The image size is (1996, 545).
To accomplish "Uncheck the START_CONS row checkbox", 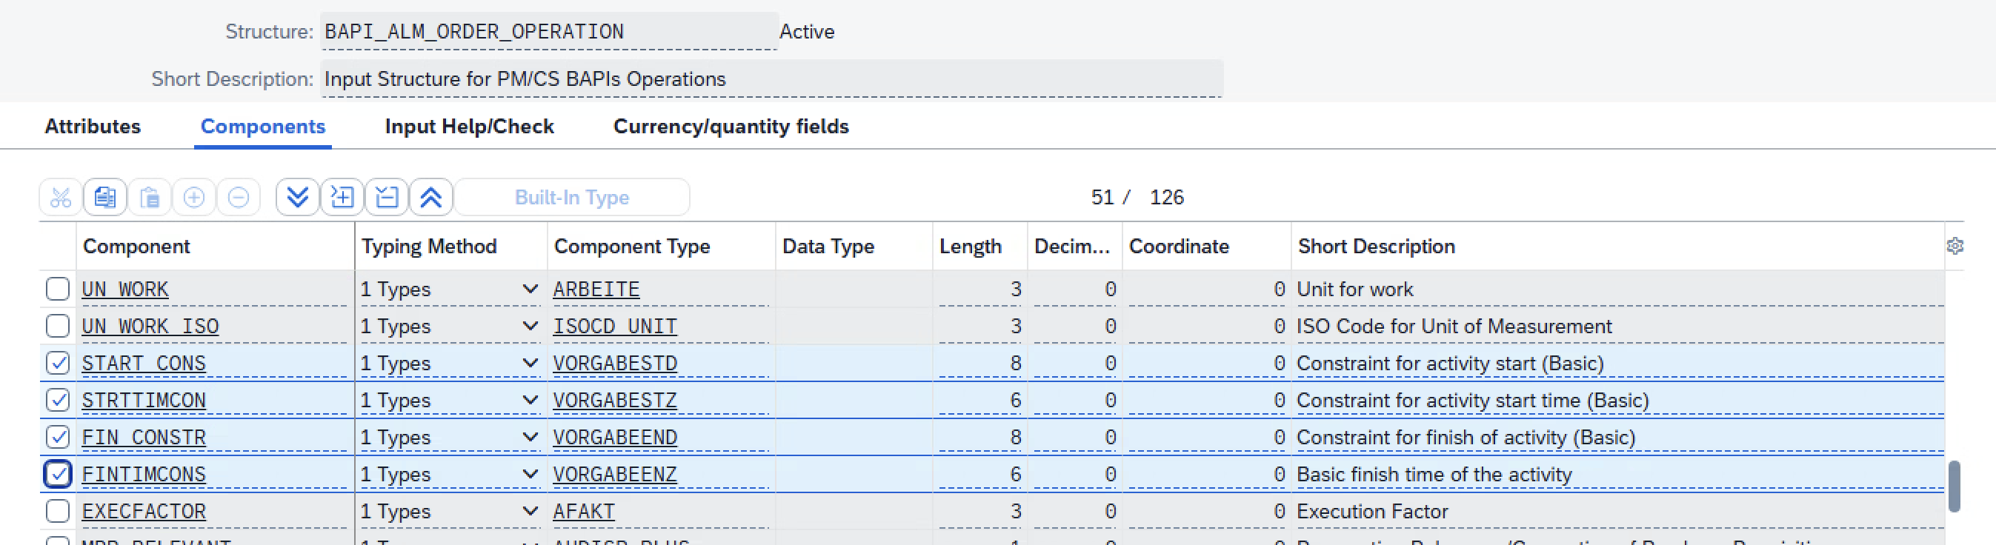I will pyautogui.click(x=58, y=363).
